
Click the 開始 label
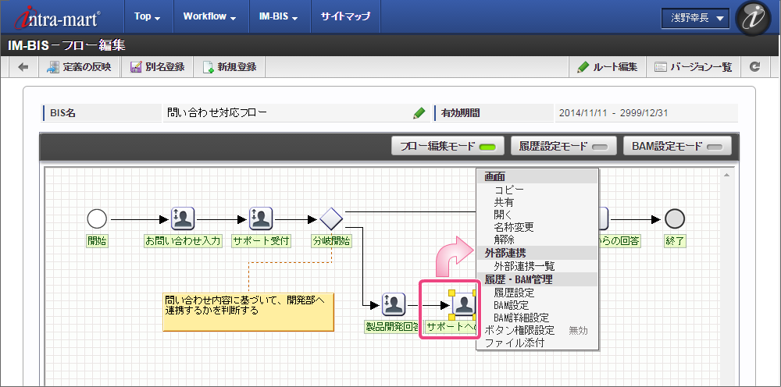click(x=98, y=241)
